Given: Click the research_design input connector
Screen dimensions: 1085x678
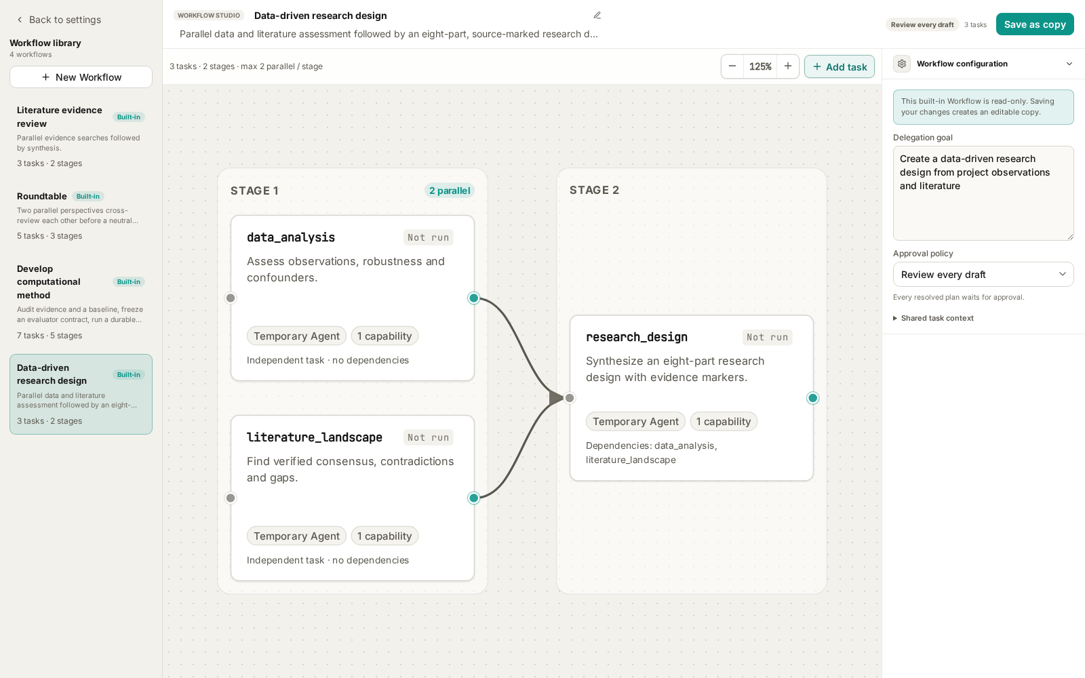Looking at the screenshot, I should tap(570, 398).
